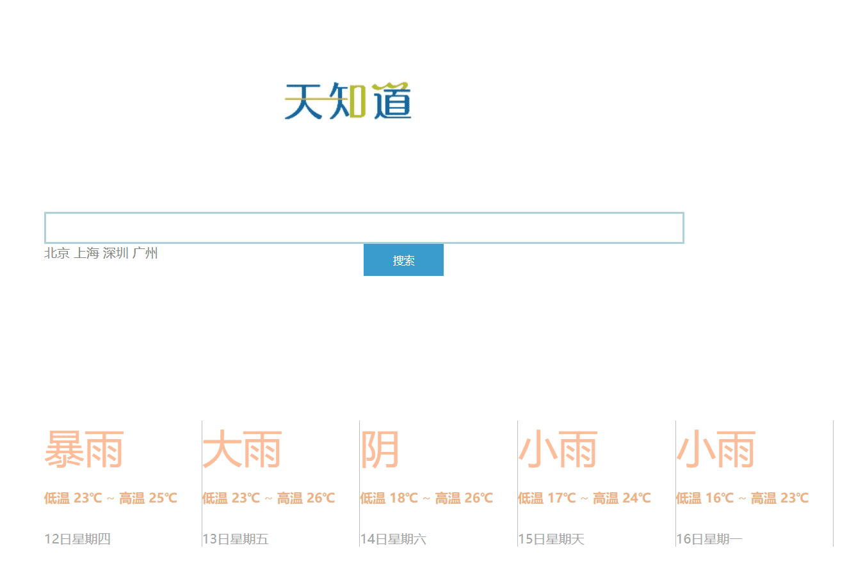Click the 大雨 weather indicator
Image resolution: width=856 pixels, height=571 pixels.
243,448
